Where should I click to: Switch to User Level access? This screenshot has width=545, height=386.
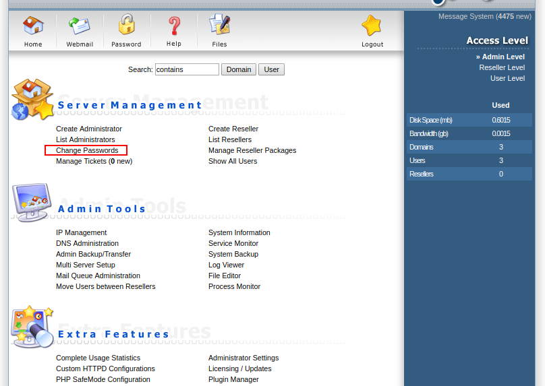click(507, 78)
